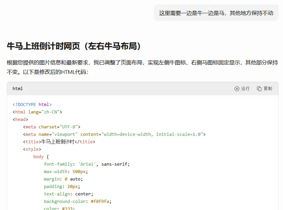The image size is (283, 210).
Task: Click the title tag line 牛马上班倒计时
Action: click(59, 142)
